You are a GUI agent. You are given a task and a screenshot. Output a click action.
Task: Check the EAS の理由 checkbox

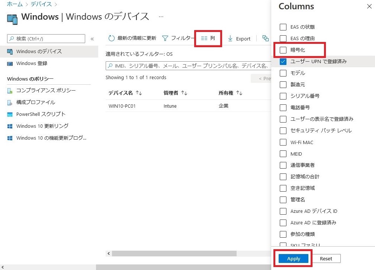tap(283, 38)
